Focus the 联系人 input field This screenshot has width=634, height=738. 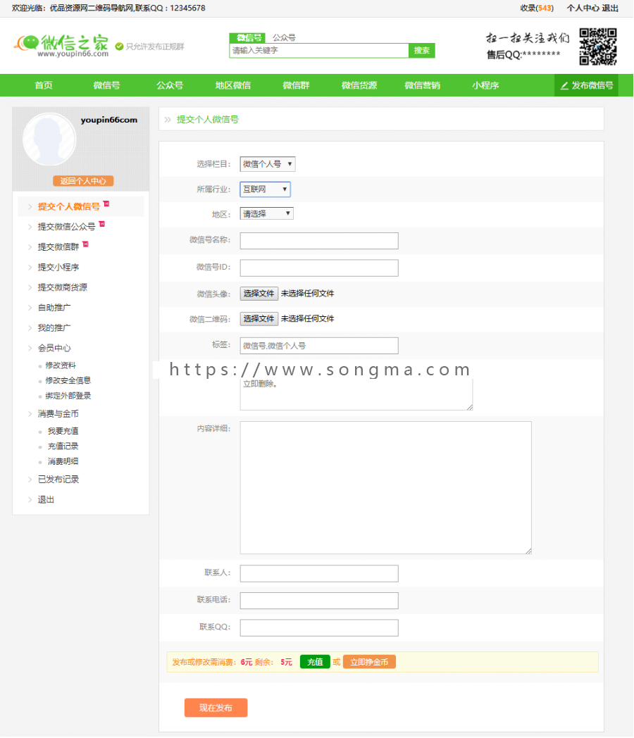(319, 573)
